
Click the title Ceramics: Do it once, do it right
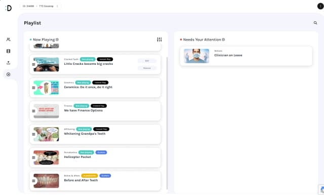pos(88,87)
